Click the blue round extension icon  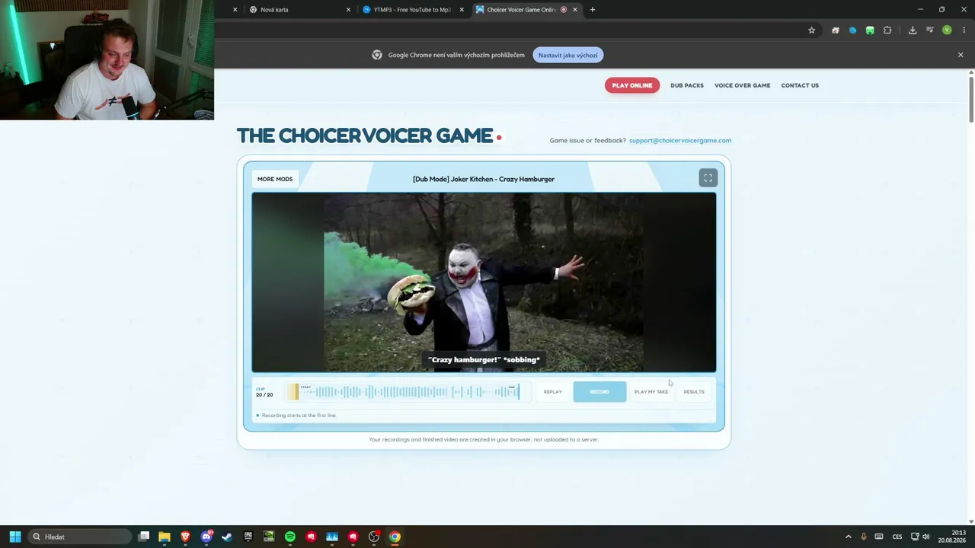852,30
